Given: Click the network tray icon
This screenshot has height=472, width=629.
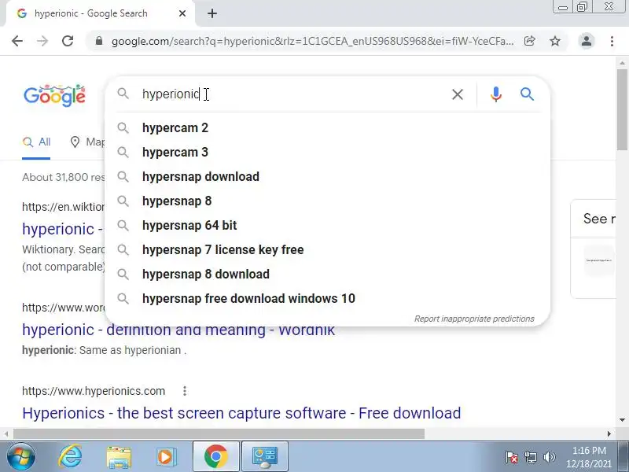Looking at the screenshot, I should tap(530, 457).
